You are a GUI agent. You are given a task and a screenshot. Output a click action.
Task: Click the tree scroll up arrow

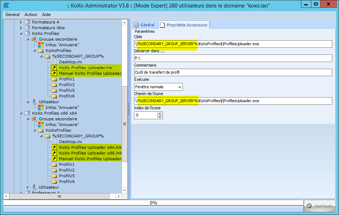[x=125, y=22]
